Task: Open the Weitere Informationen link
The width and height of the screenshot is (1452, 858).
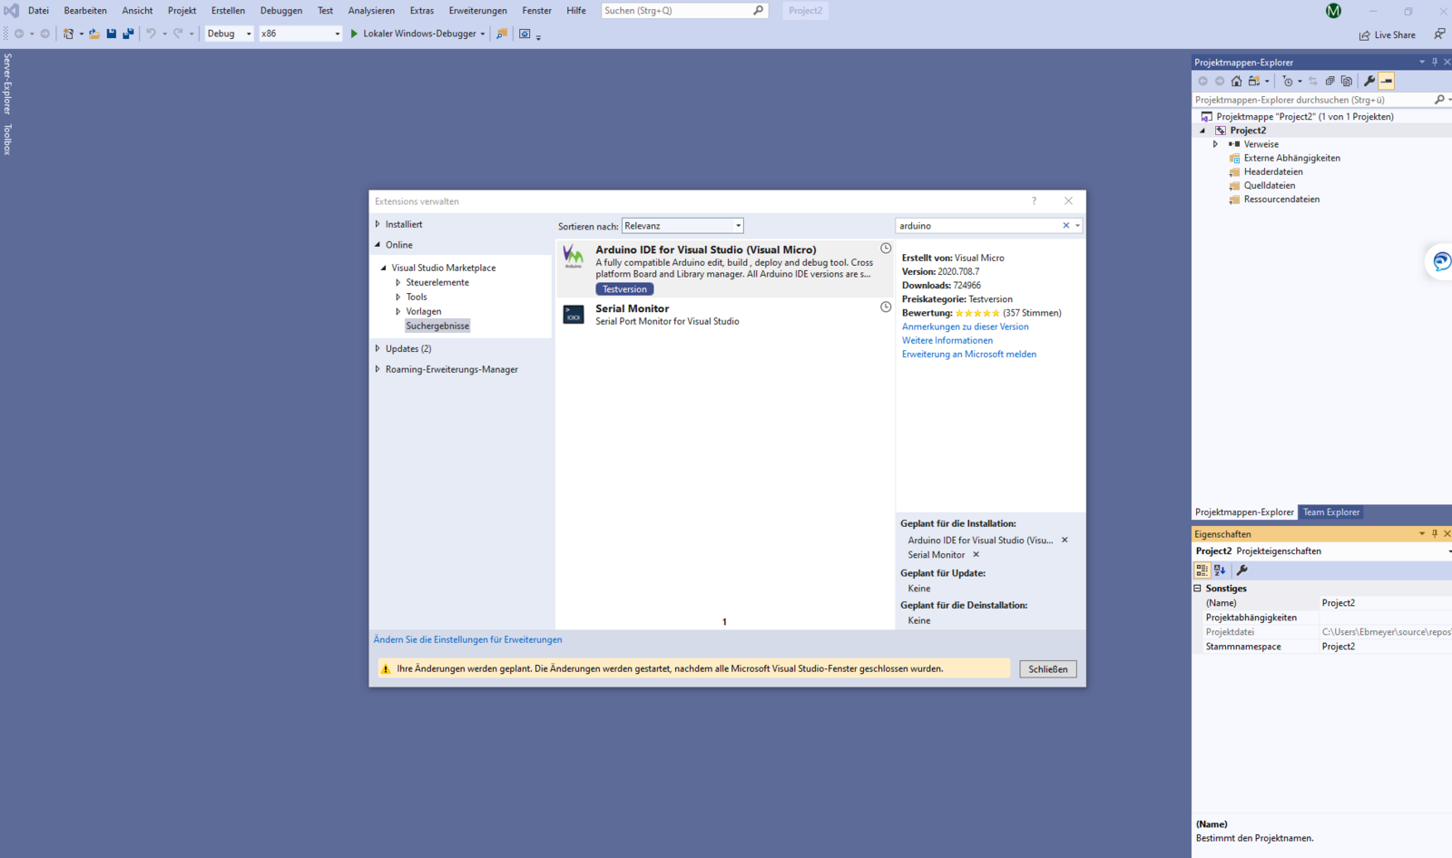Action: [947, 341]
